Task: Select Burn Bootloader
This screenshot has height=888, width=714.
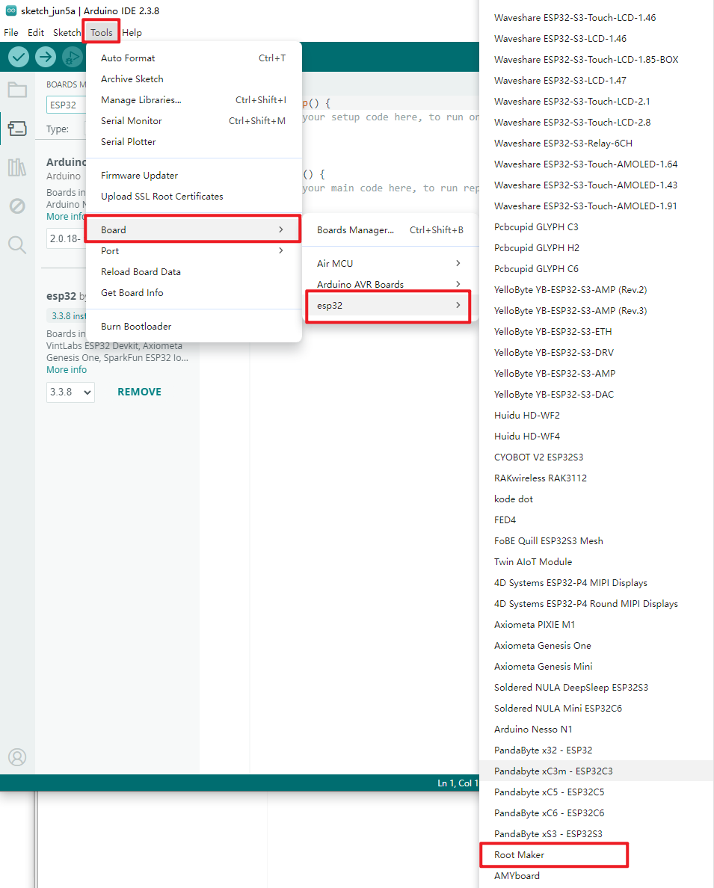Action: pyautogui.click(x=193, y=326)
